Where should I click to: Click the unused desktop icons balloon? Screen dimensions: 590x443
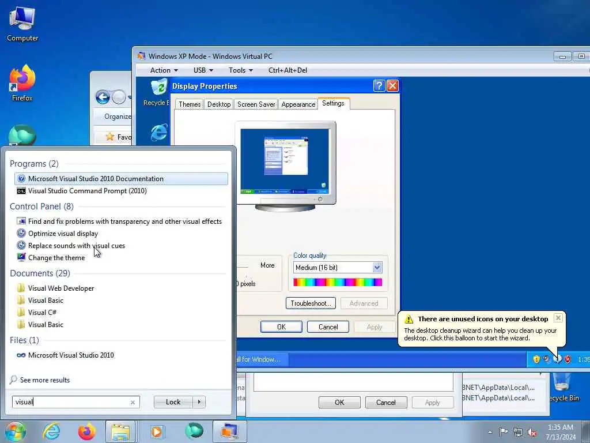coord(482,329)
